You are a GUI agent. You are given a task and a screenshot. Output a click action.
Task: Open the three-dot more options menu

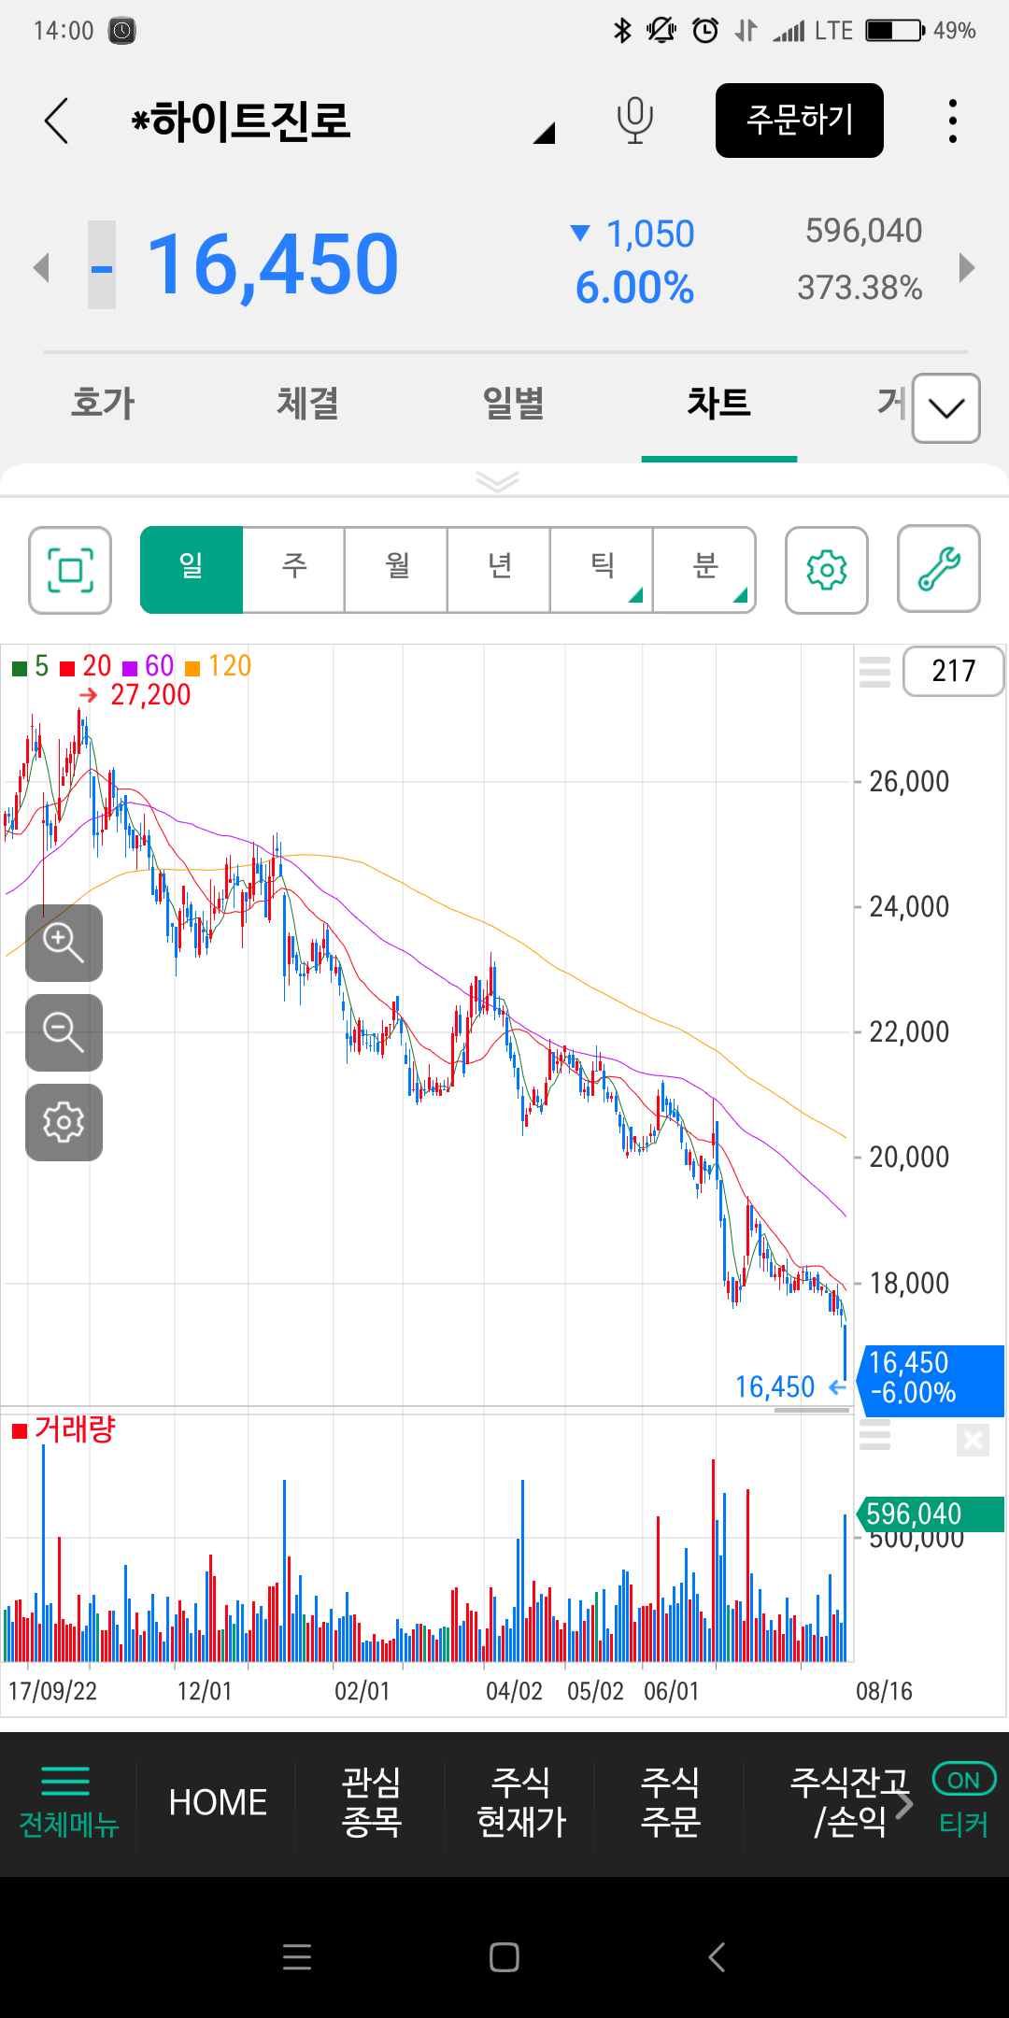pos(952,121)
